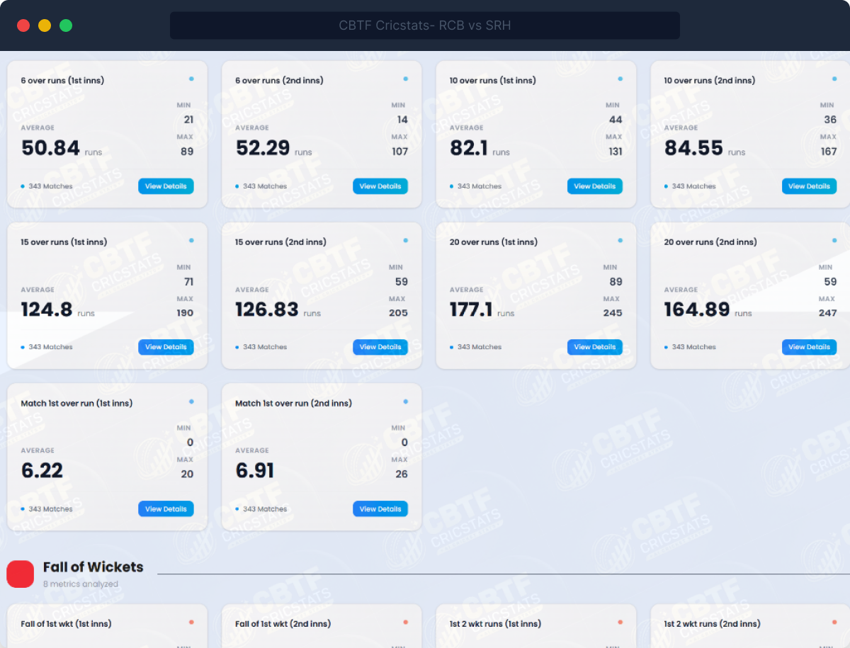Show details of 15 over runs (1st inns)
The height and width of the screenshot is (648, 850).
(x=166, y=347)
